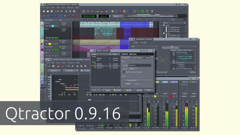The height and width of the screenshot is (135, 240).
Task: Check Monitor (pass-through) checkbox in Buses
Action: click(x=124, y=72)
